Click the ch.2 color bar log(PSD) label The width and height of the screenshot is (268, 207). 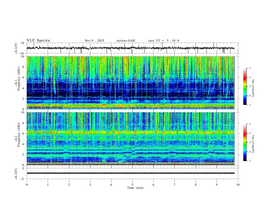[253, 144]
